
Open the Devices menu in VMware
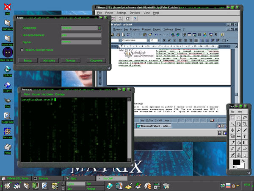click(x=135, y=13)
